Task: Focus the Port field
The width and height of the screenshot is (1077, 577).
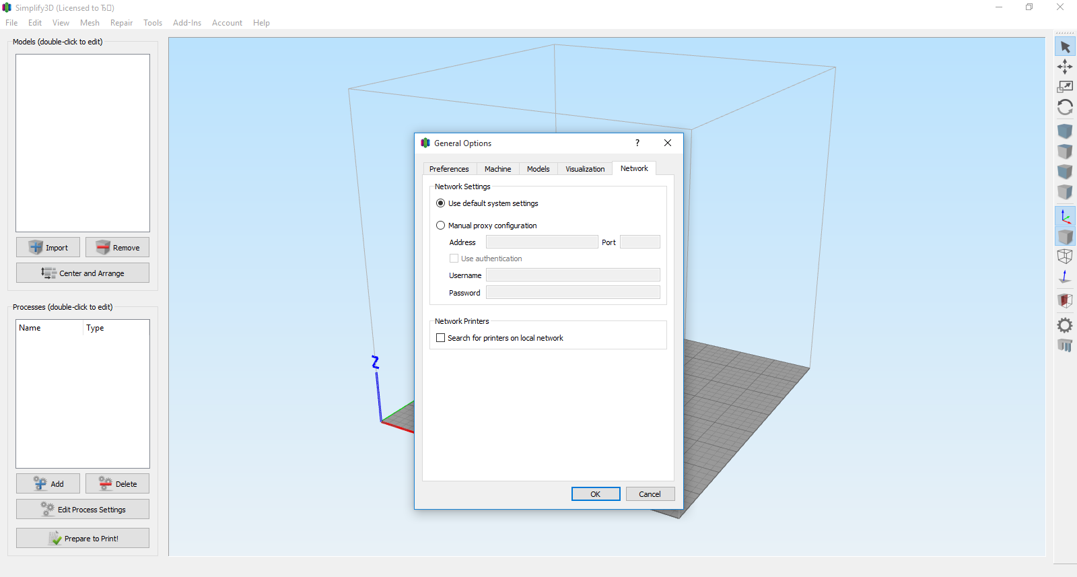Action: pyautogui.click(x=640, y=242)
